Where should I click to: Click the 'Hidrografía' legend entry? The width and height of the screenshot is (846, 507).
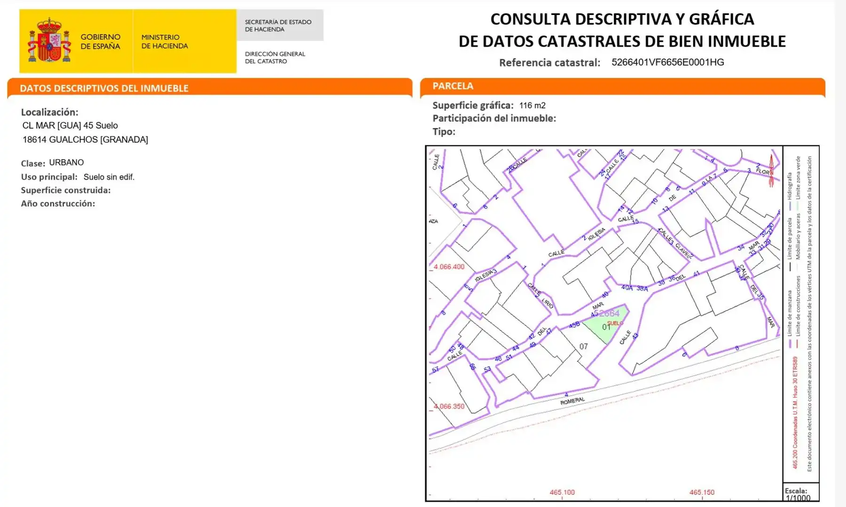(790, 191)
